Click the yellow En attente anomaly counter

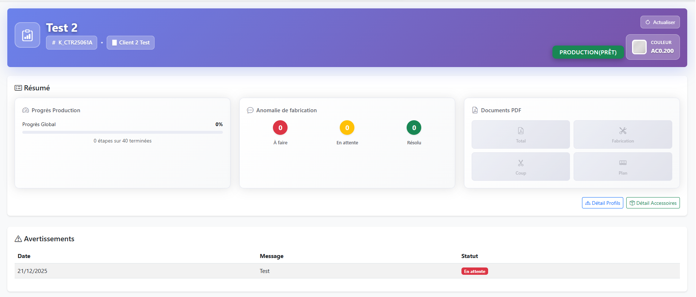click(347, 128)
